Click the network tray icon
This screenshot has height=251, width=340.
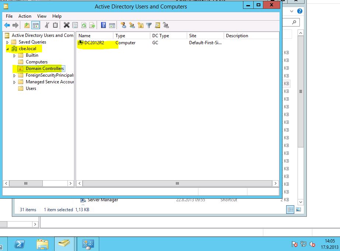pyautogui.click(x=303, y=244)
